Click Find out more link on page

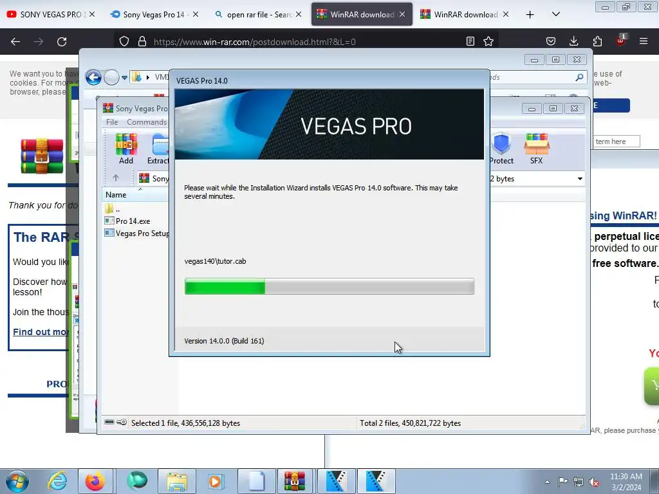[x=41, y=332]
